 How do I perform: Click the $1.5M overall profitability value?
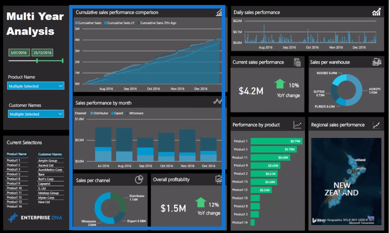coord(173,208)
